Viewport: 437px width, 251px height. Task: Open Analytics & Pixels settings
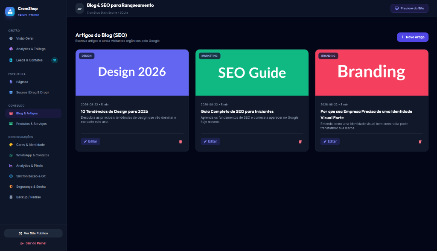tap(33, 166)
